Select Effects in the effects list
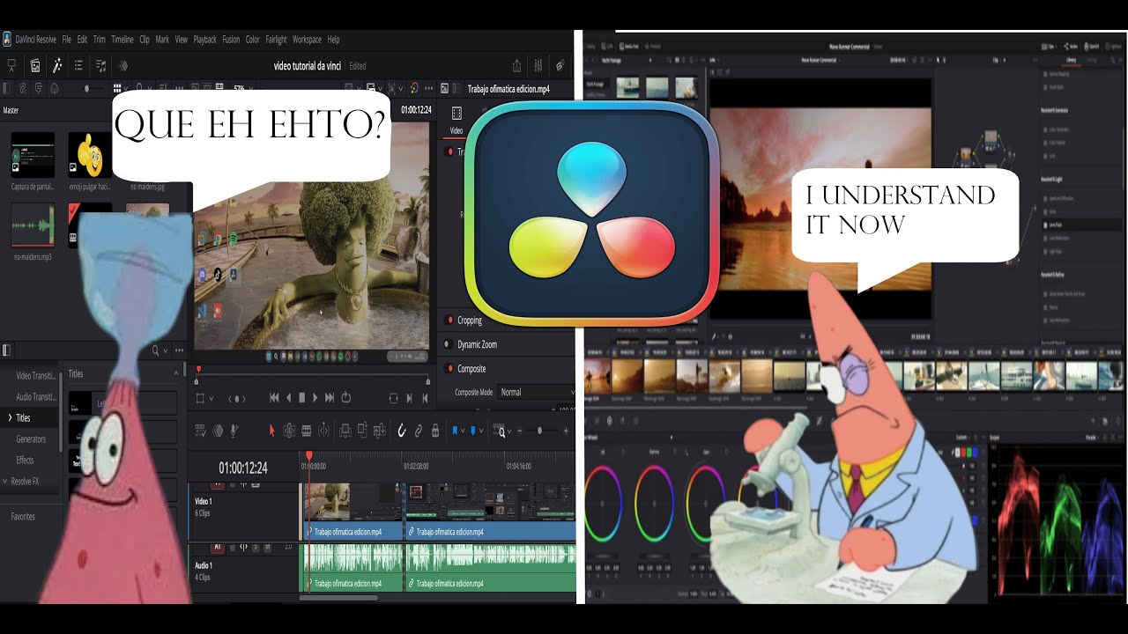Screen dimensions: 1128x634 coord(25,460)
